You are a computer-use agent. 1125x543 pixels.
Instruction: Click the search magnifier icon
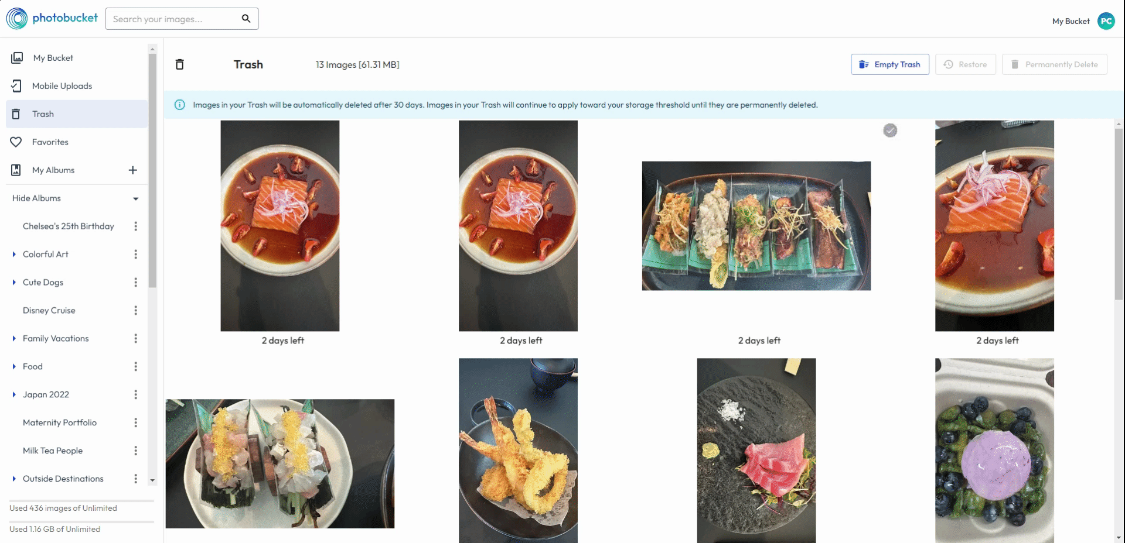tap(246, 19)
